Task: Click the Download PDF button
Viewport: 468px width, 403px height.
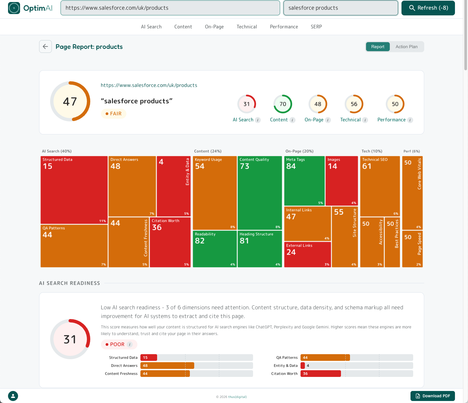Action: coord(433,396)
